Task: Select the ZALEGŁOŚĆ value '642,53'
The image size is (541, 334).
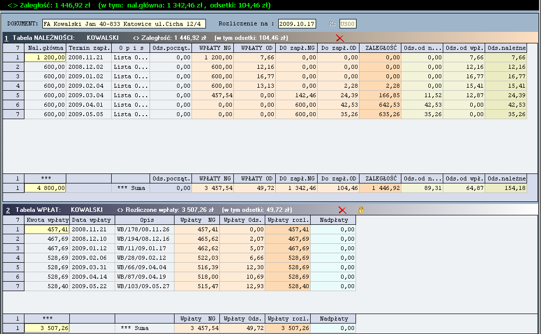Action: pyautogui.click(x=380, y=105)
